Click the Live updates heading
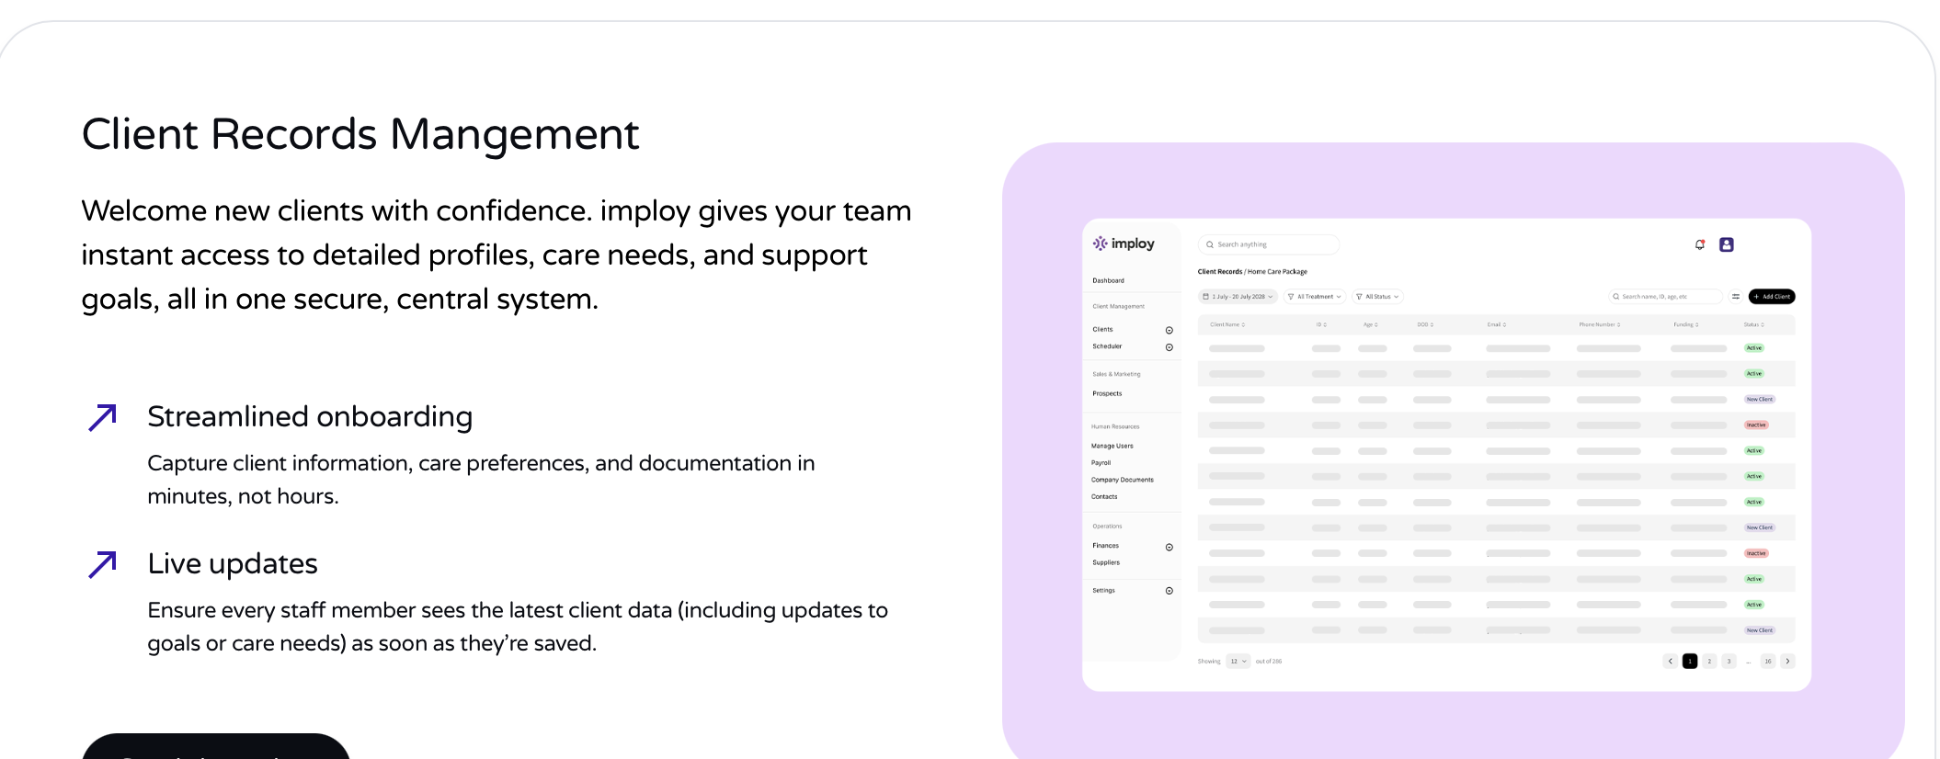 (233, 563)
